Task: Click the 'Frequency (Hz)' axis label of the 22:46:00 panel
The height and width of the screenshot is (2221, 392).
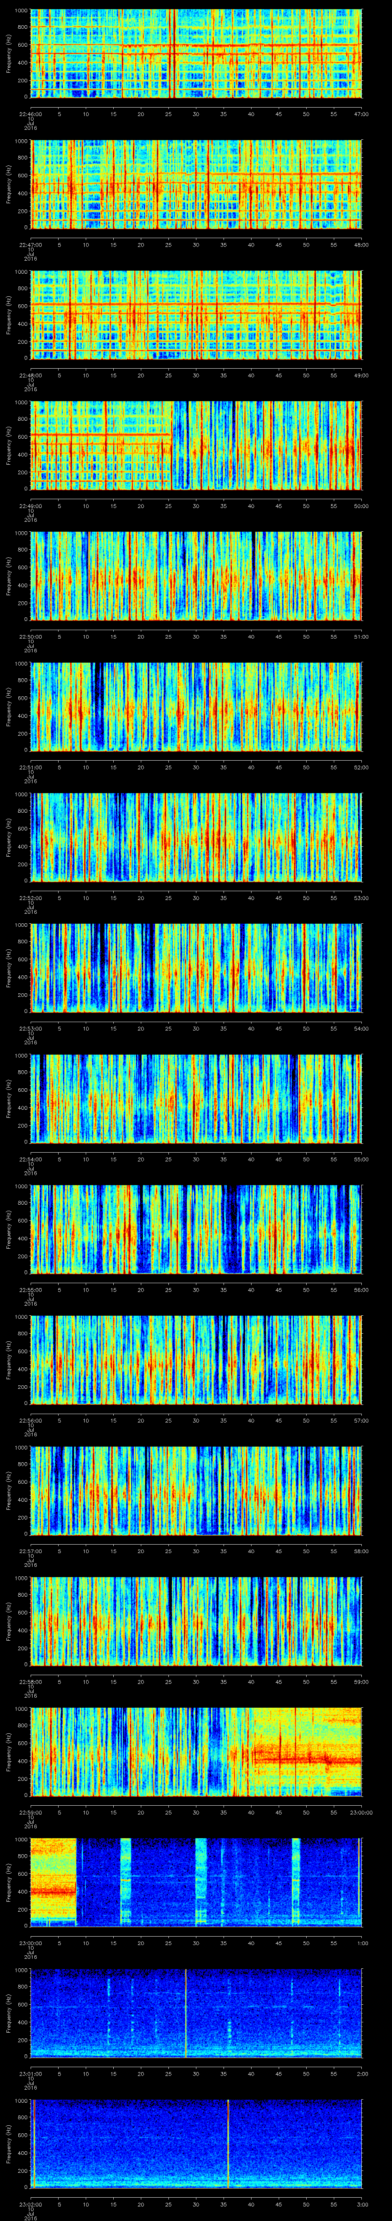Action: coord(9,54)
